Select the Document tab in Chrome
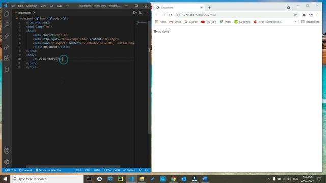326x183 pixels. coord(179,8)
